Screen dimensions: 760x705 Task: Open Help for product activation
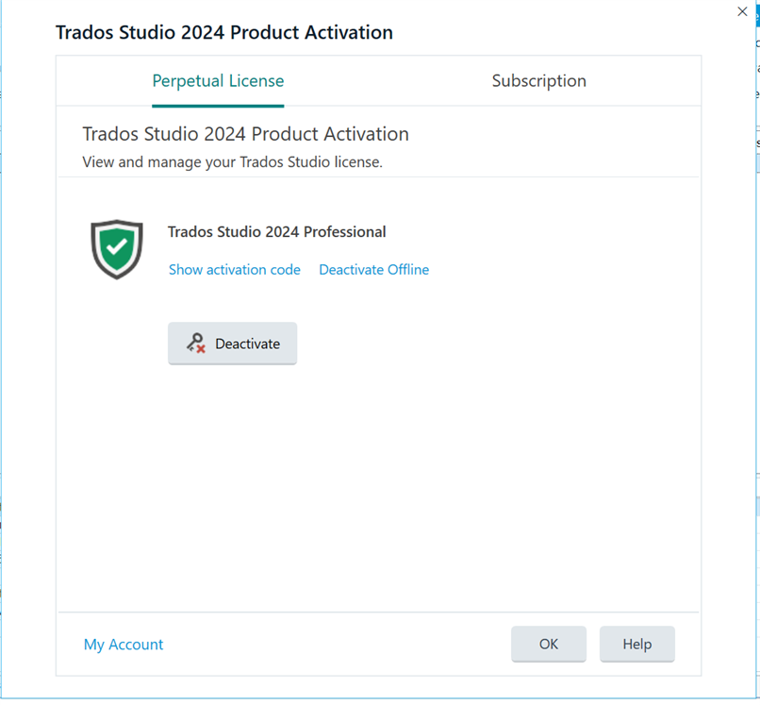pos(636,644)
